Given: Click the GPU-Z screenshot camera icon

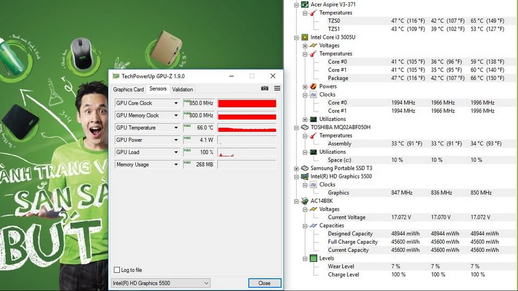Looking at the screenshot, I should pyautogui.click(x=264, y=88).
